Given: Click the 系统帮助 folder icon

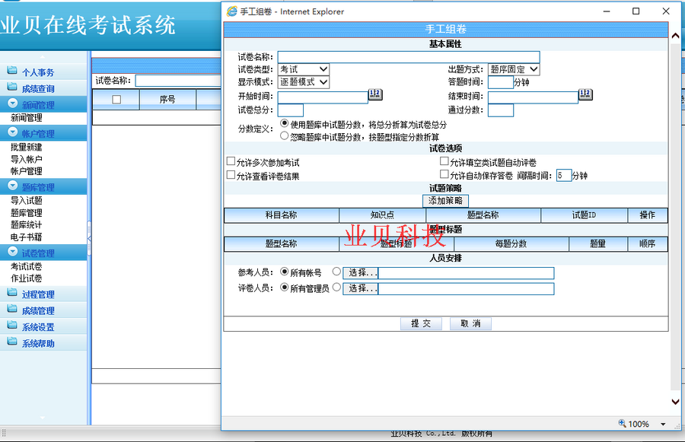Looking at the screenshot, I should pos(12,341).
